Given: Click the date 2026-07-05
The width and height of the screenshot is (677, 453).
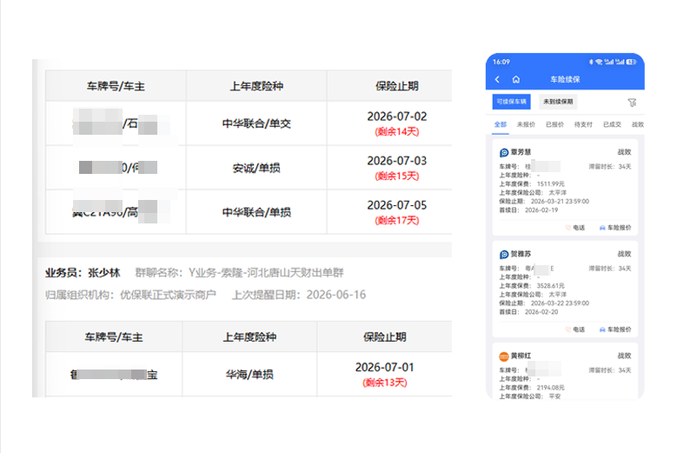Looking at the screenshot, I should click(x=397, y=205).
